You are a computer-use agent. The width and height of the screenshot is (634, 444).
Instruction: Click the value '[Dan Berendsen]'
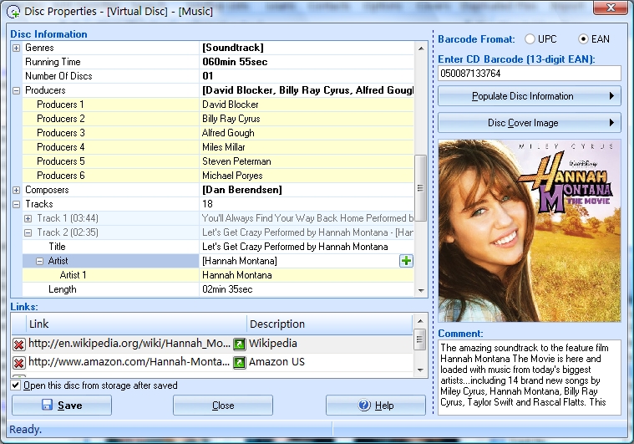(x=242, y=190)
